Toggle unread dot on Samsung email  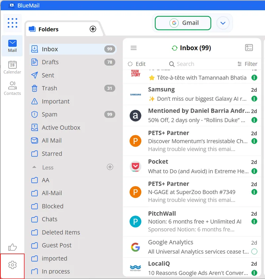[x=254, y=98]
